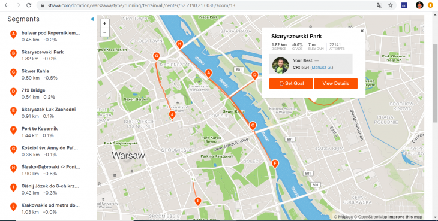Viewport: 438px width, 221px height.
Task: Zoom out with the map minus button
Action: pos(105,32)
